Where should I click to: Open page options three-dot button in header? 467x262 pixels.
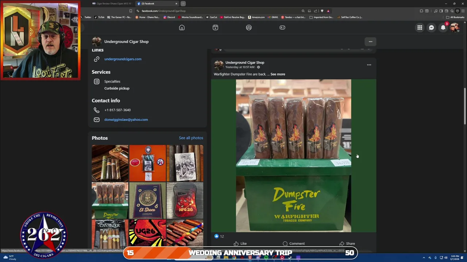tap(370, 41)
